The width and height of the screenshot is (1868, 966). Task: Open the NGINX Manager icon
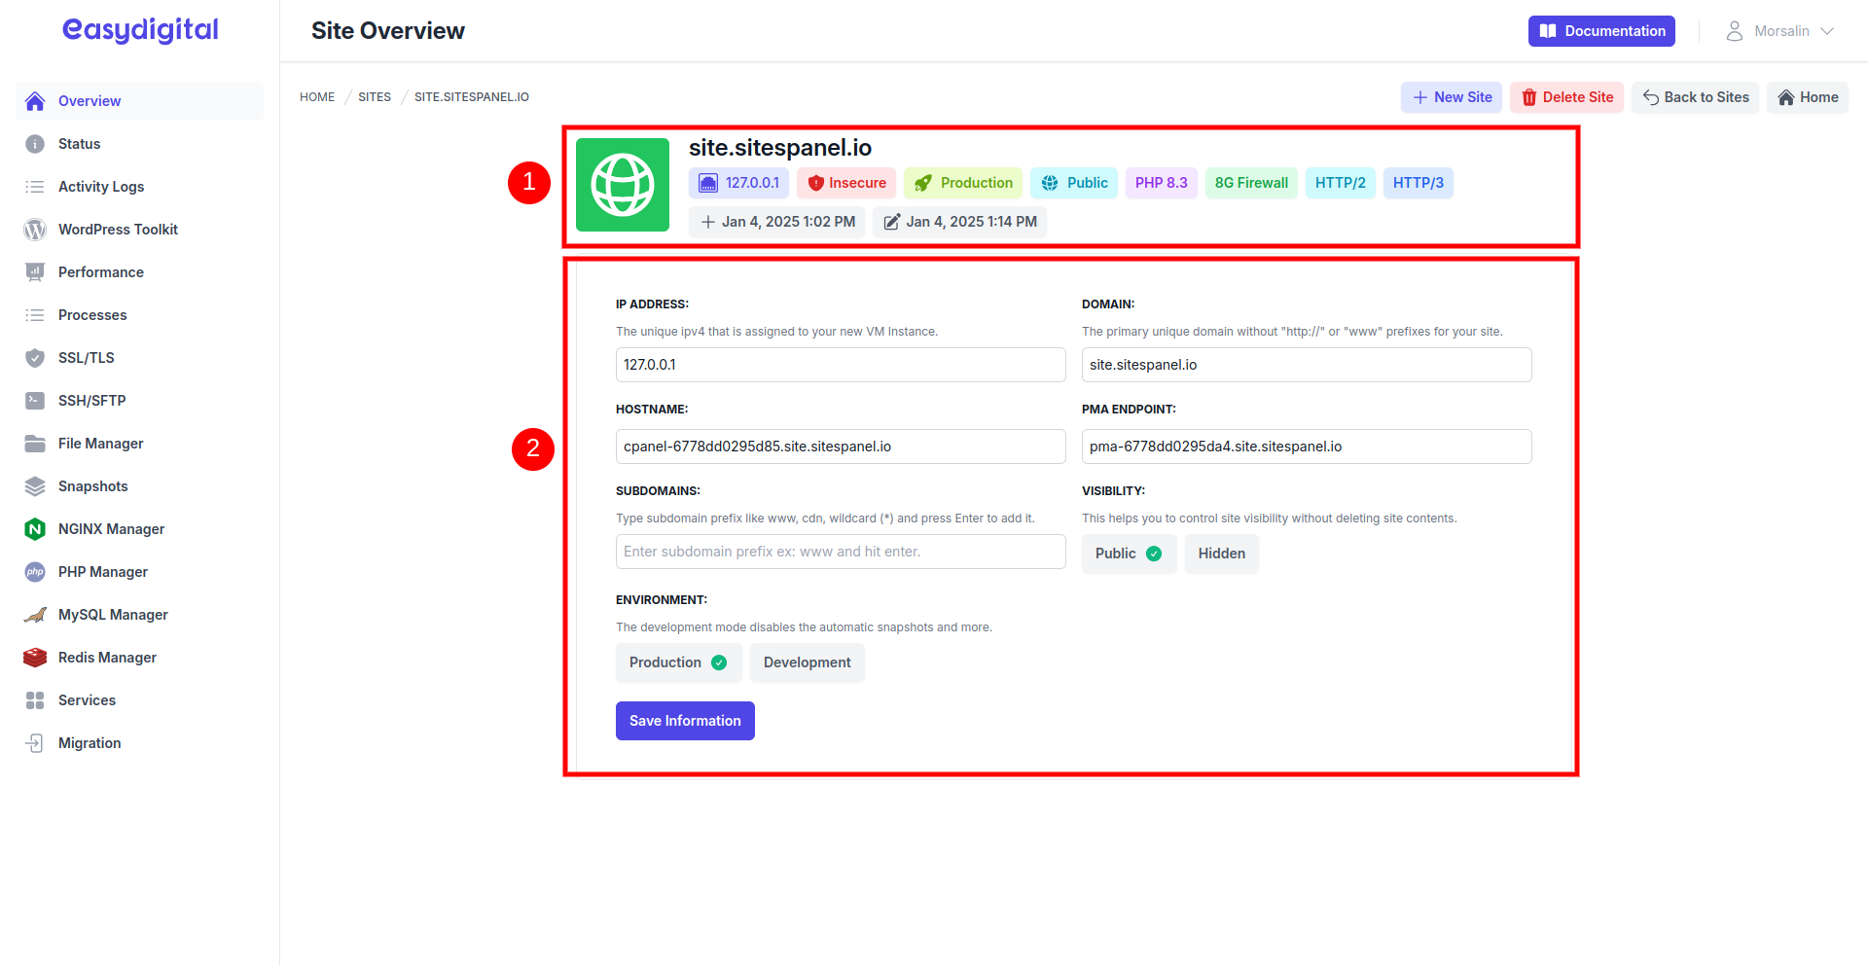tap(35, 529)
